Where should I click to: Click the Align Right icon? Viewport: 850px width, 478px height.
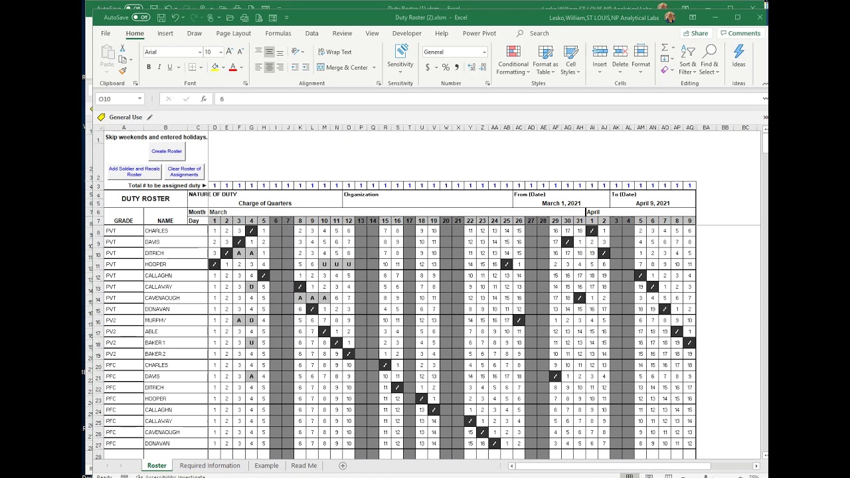280,67
